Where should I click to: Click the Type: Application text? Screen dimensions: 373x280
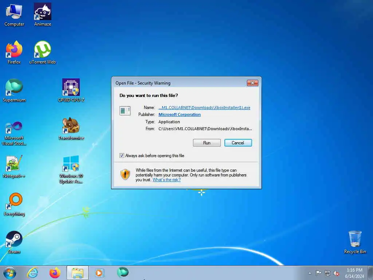tap(169, 122)
